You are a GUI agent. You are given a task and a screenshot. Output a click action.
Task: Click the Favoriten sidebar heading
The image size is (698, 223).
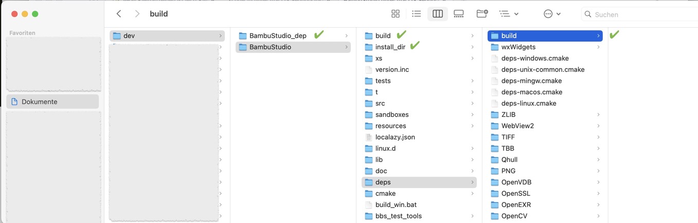(x=22, y=33)
